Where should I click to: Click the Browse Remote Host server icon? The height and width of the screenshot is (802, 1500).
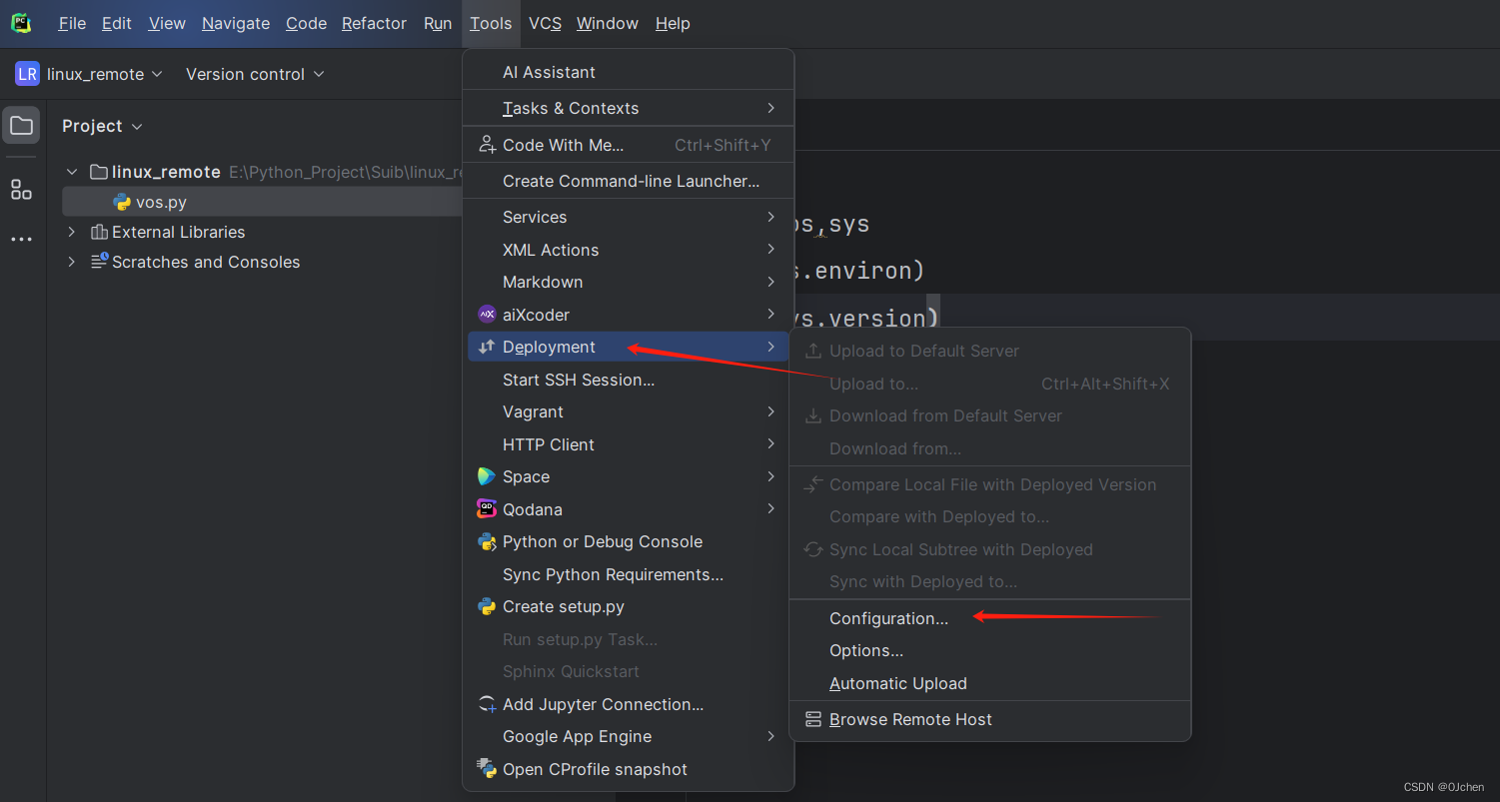[813, 719]
